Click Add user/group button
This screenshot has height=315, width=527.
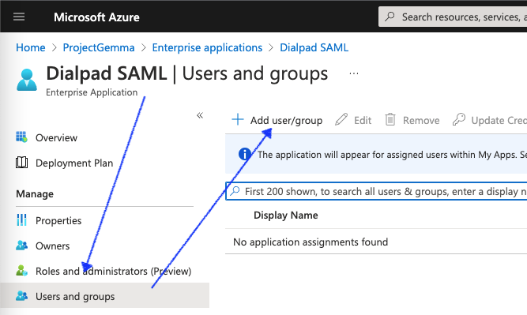pos(277,120)
